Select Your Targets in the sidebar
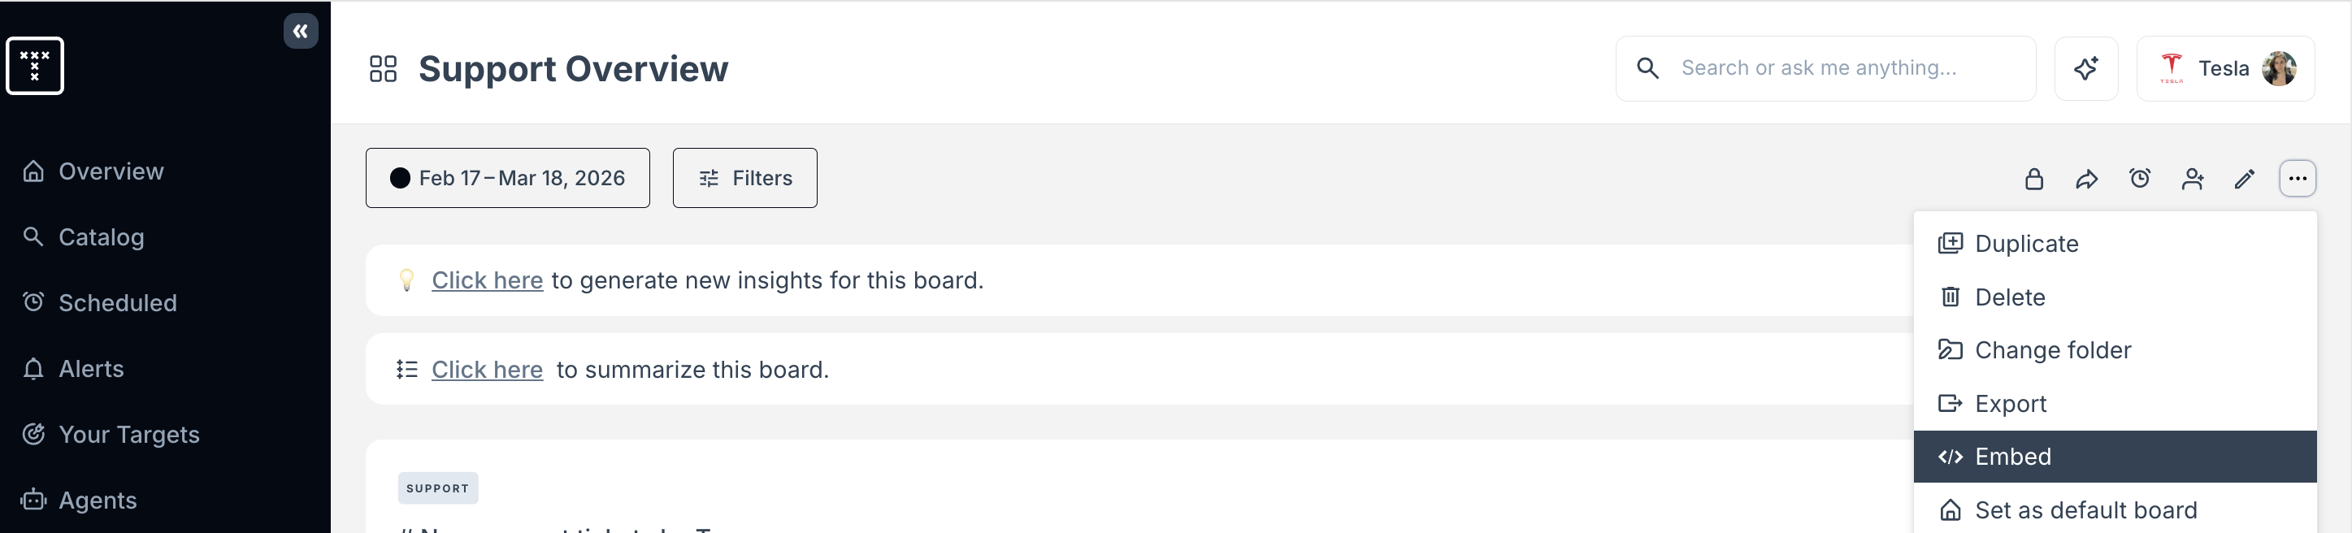 click(x=128, y=434)
